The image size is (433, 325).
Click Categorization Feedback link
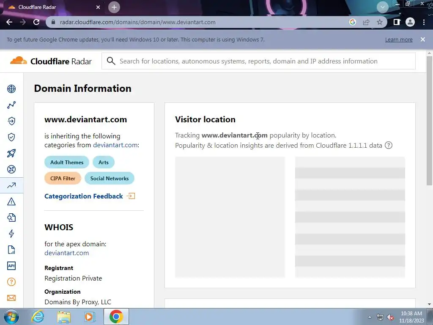pos(84,196)
